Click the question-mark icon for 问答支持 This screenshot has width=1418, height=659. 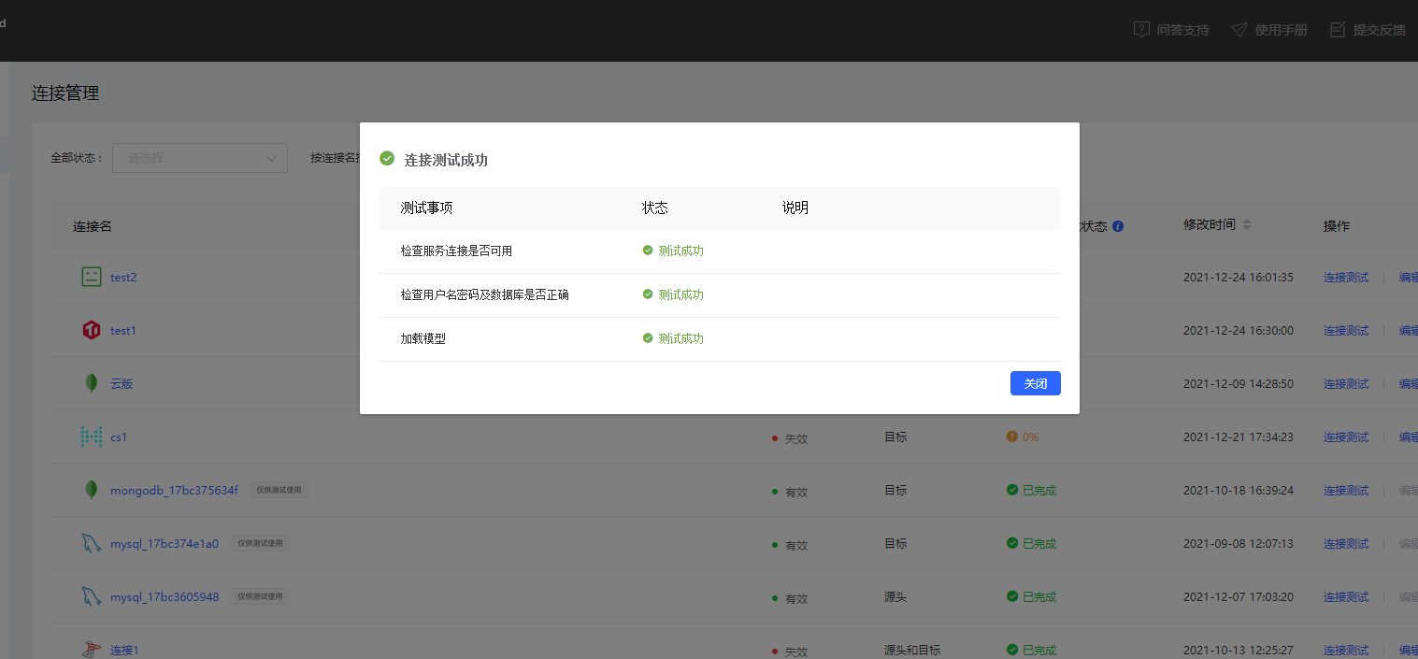click(1141, 29)
